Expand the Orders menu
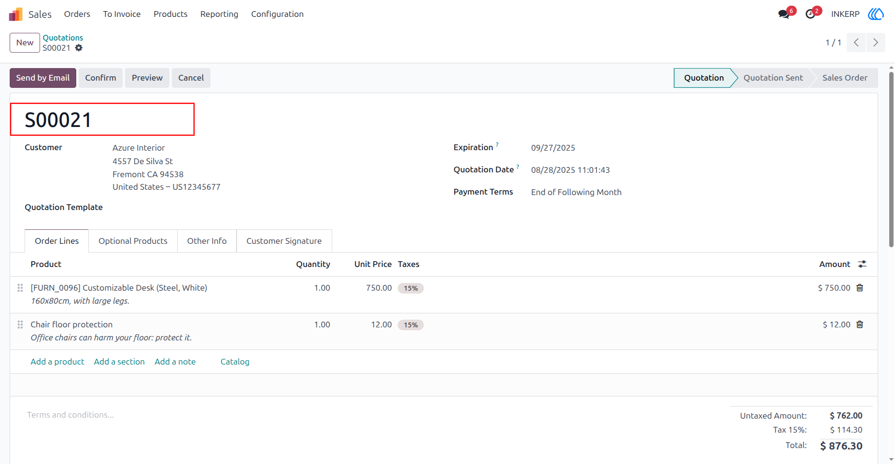The image size is (895, 464). (77, 14)
